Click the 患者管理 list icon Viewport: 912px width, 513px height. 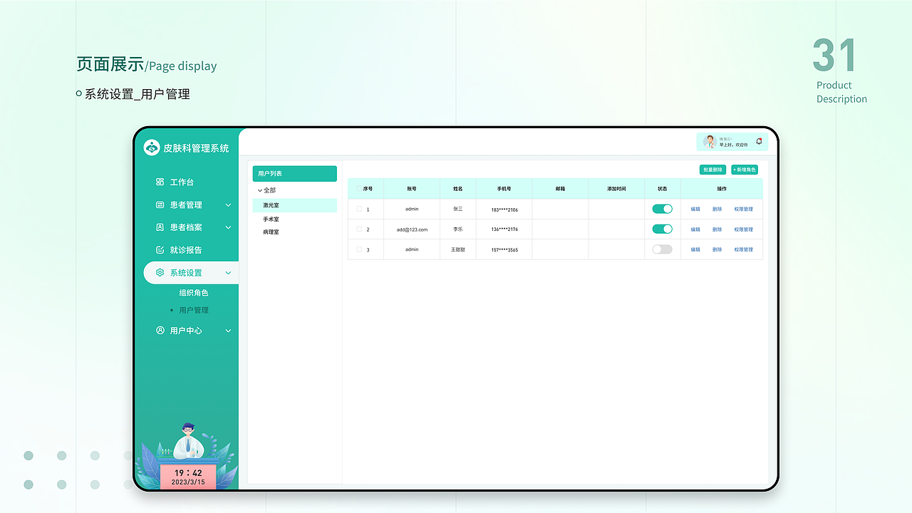pyautogui.click(x=160, y=204)
